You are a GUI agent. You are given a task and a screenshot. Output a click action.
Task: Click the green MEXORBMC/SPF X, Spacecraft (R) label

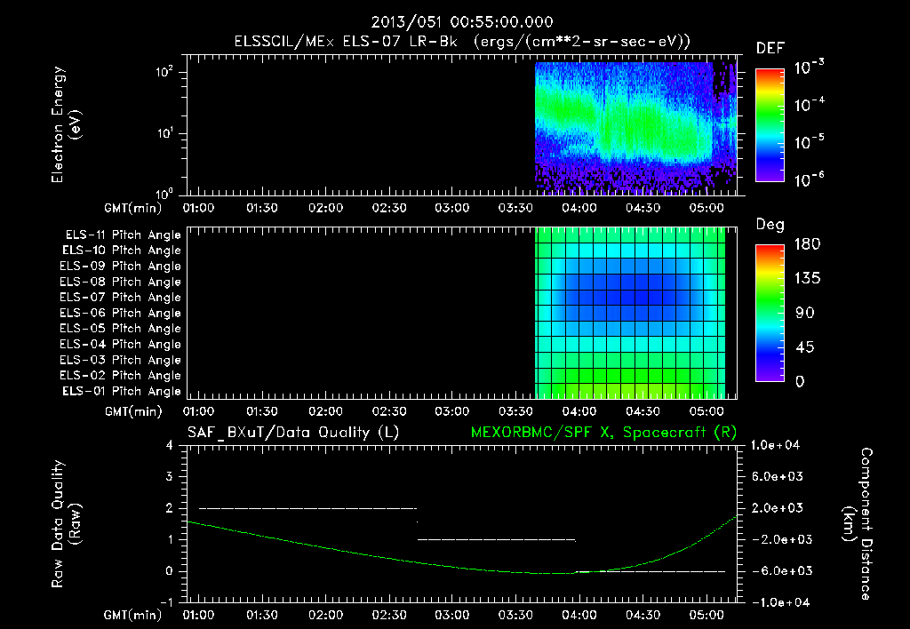point(603,433)
